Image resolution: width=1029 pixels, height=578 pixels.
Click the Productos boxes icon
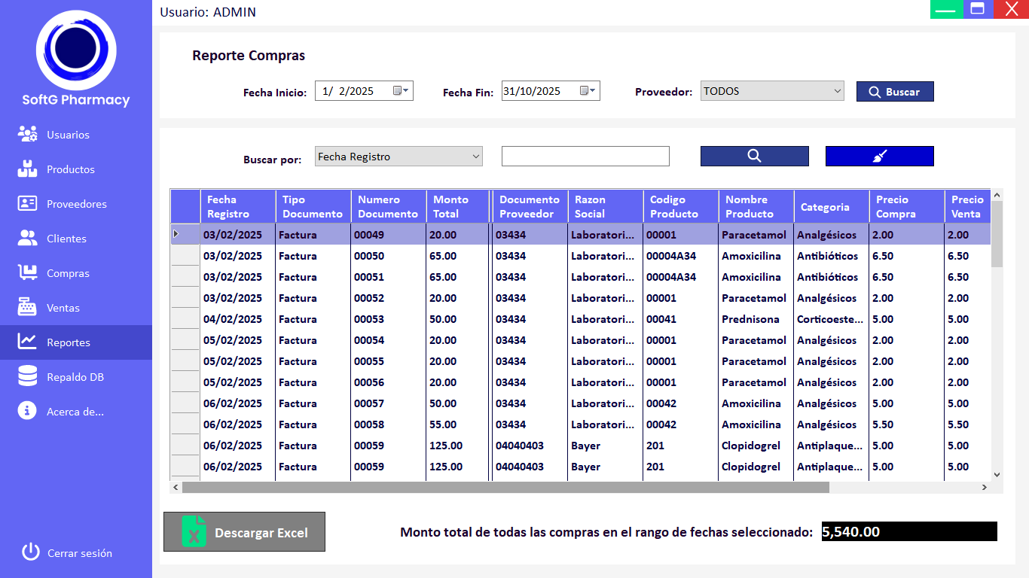[28, 169]
